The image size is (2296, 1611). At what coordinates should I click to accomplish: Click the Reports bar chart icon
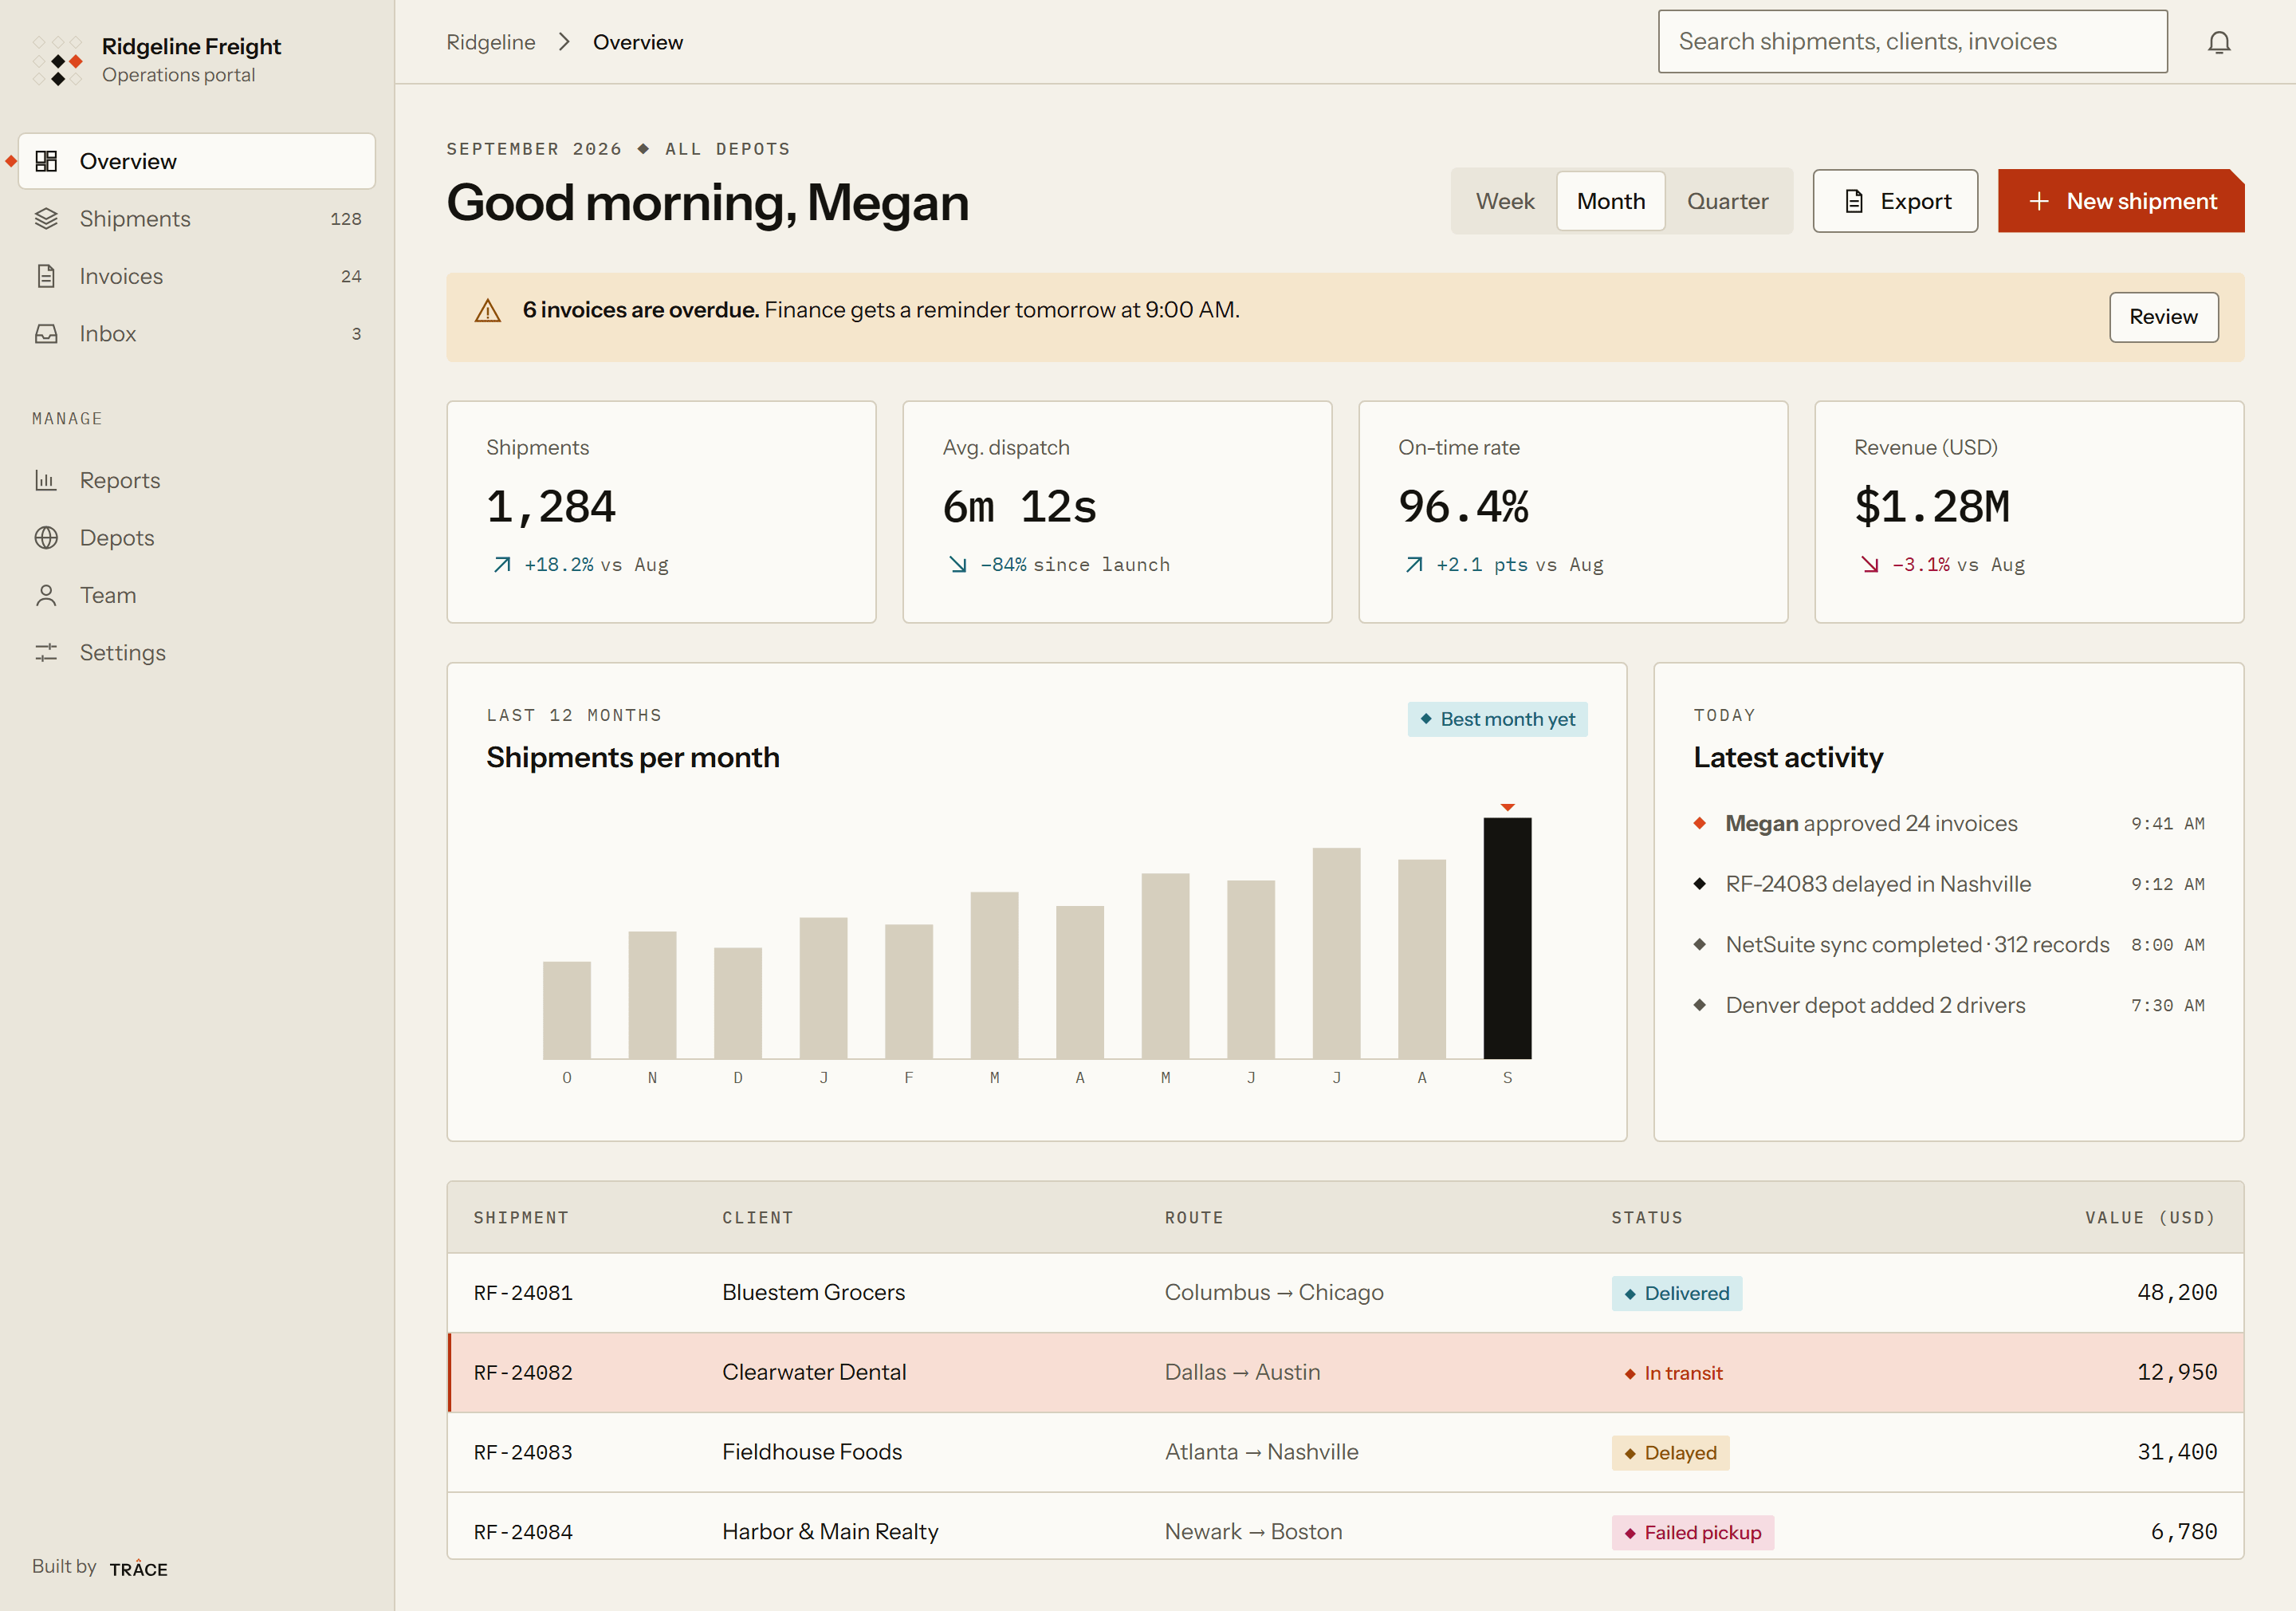(x=46, y=480)
